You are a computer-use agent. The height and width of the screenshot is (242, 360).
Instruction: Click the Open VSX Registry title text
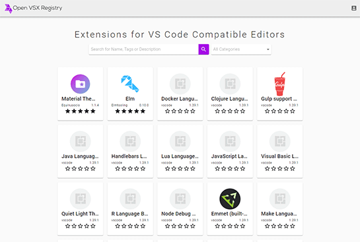click(x=38, y=8)
